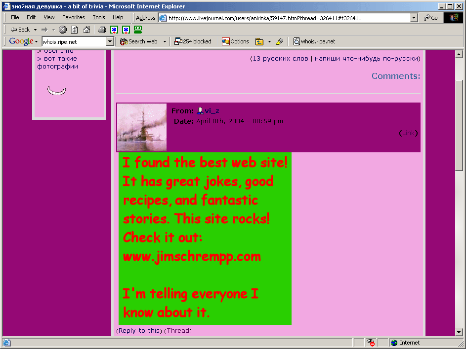Click the Internet zone globe icon
This screenshot has width=466, height=349.
click(x=394, y=343)
